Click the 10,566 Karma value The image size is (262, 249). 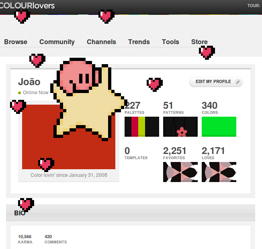25,237
